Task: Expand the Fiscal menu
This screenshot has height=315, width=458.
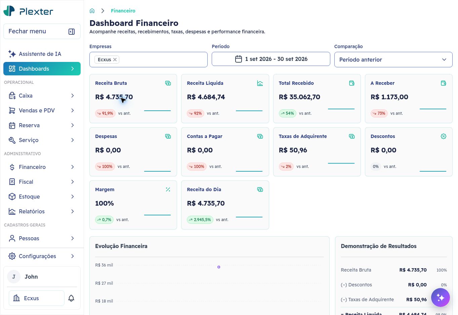Action: [x=42, y=182]
